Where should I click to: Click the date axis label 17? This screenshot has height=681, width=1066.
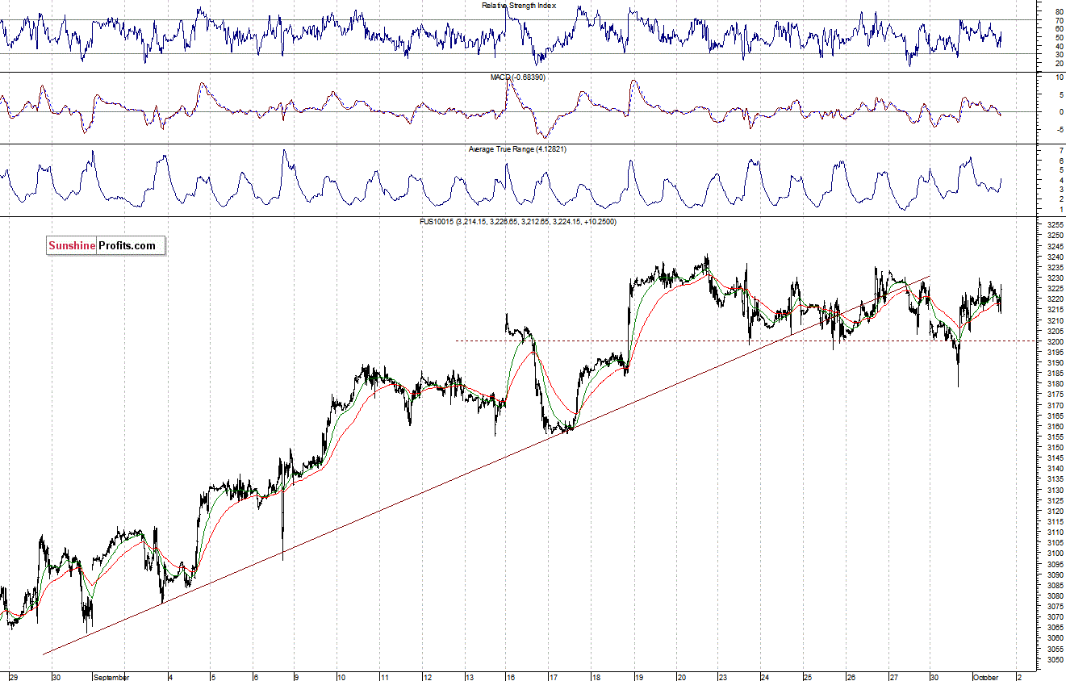click(553, 677)
